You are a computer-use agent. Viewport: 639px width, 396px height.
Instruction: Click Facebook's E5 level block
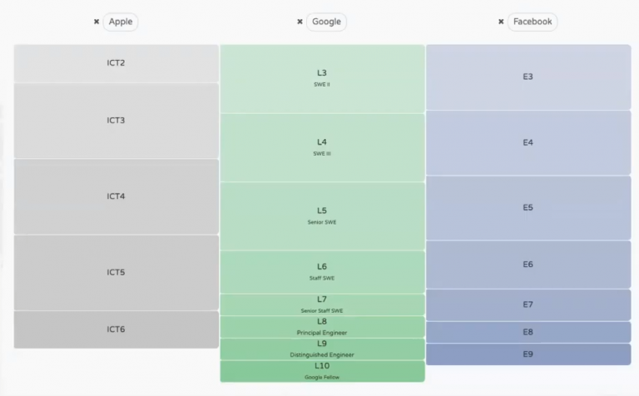click(528, 207)
